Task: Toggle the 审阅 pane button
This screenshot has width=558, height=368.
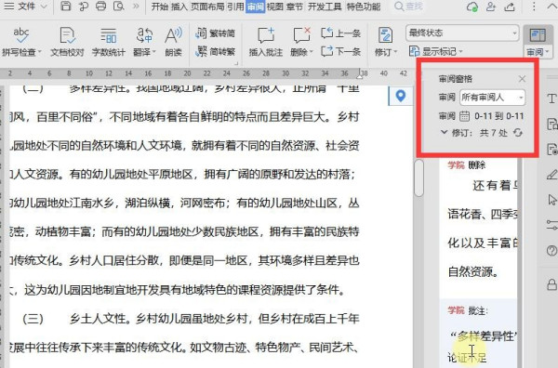Action: 538,42
